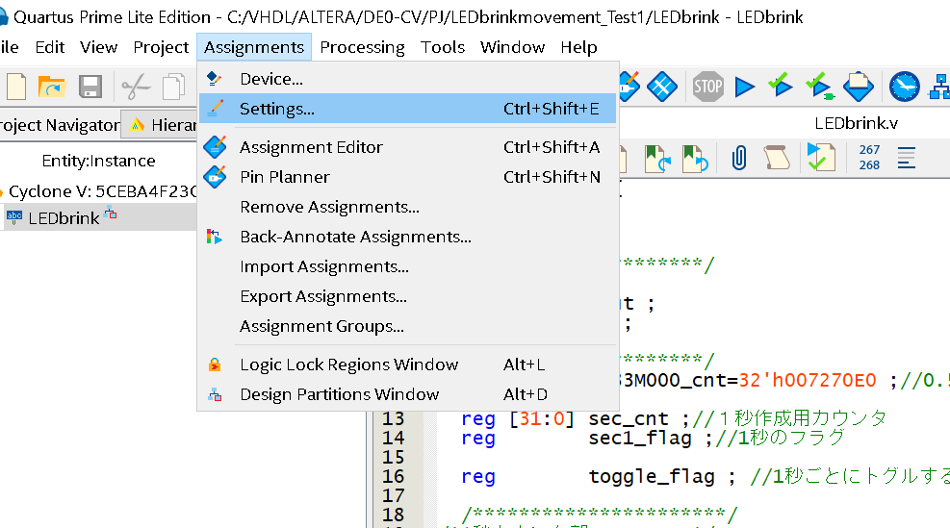Close the open Assignments menu
The width and height of the screenshot is (950, 528).
pos(254,47)
